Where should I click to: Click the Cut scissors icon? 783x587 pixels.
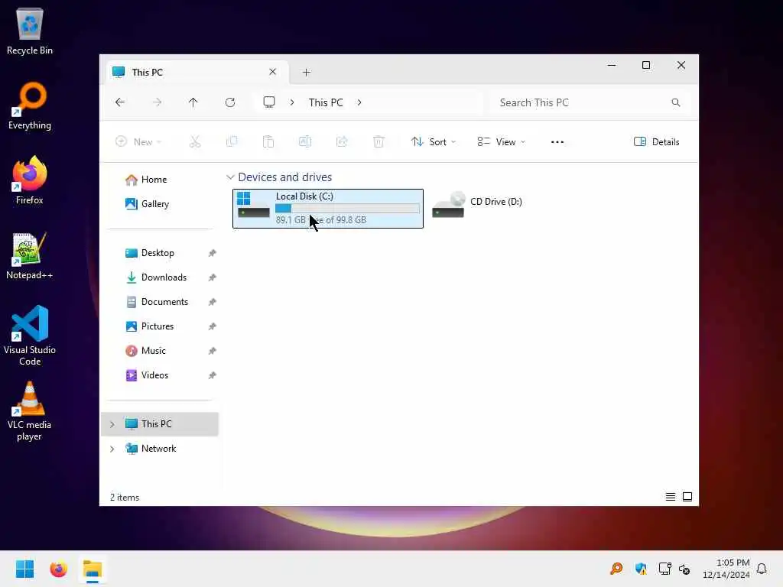pyautogui.click(x=195, y=141)
